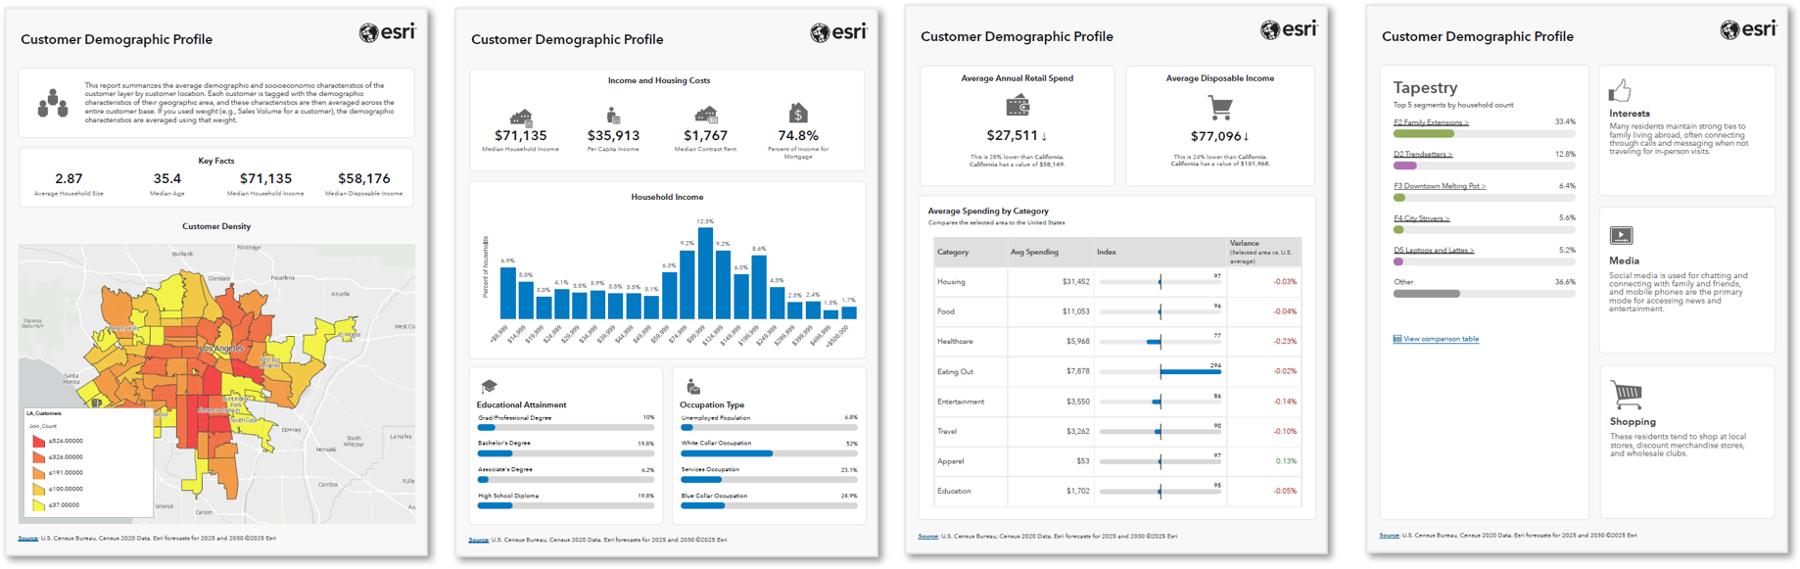Click the Tapestry heading
The height and width of the screenshot is (569, 1800).
[1425, 88]
